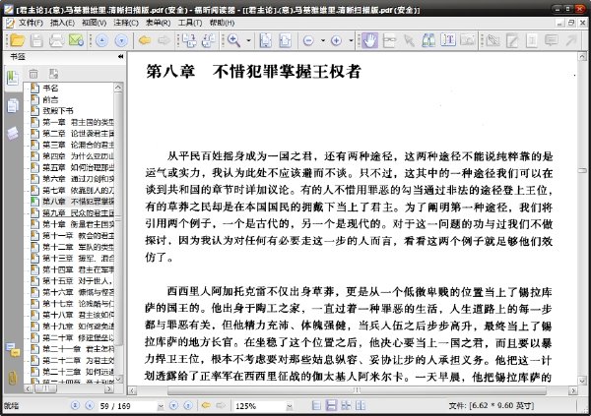
Task: Open the 工具(T) menu
Action: coord(190,23)
